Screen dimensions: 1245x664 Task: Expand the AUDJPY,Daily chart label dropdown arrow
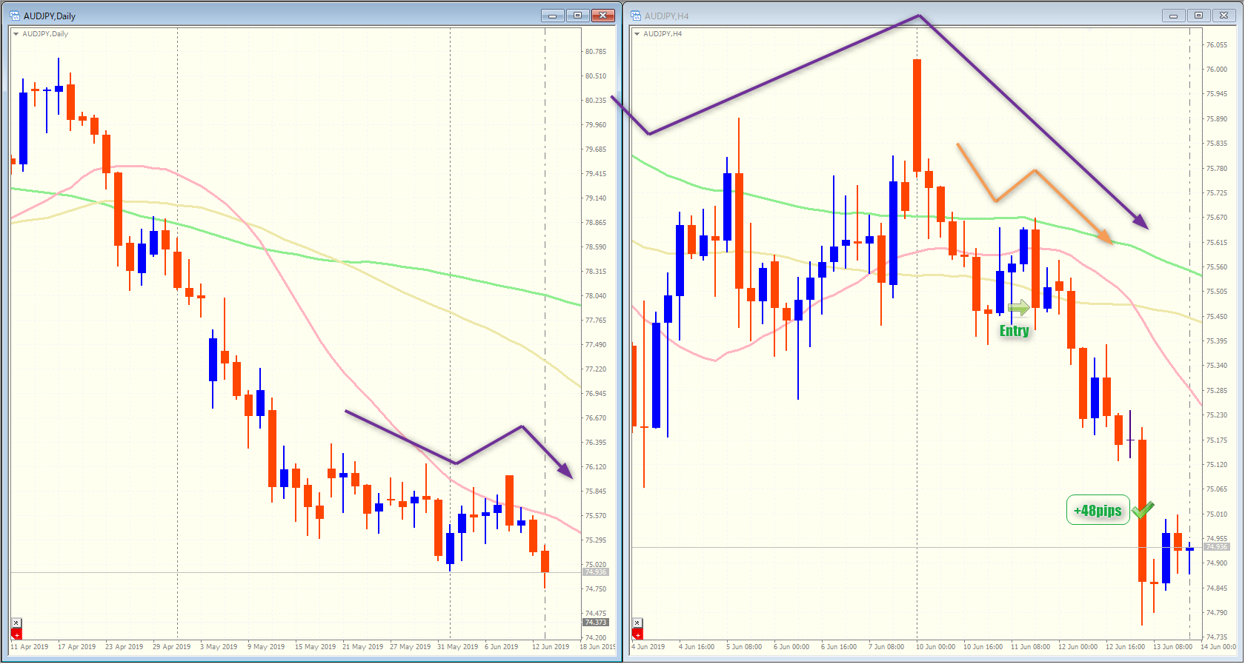tap(16, 34)
